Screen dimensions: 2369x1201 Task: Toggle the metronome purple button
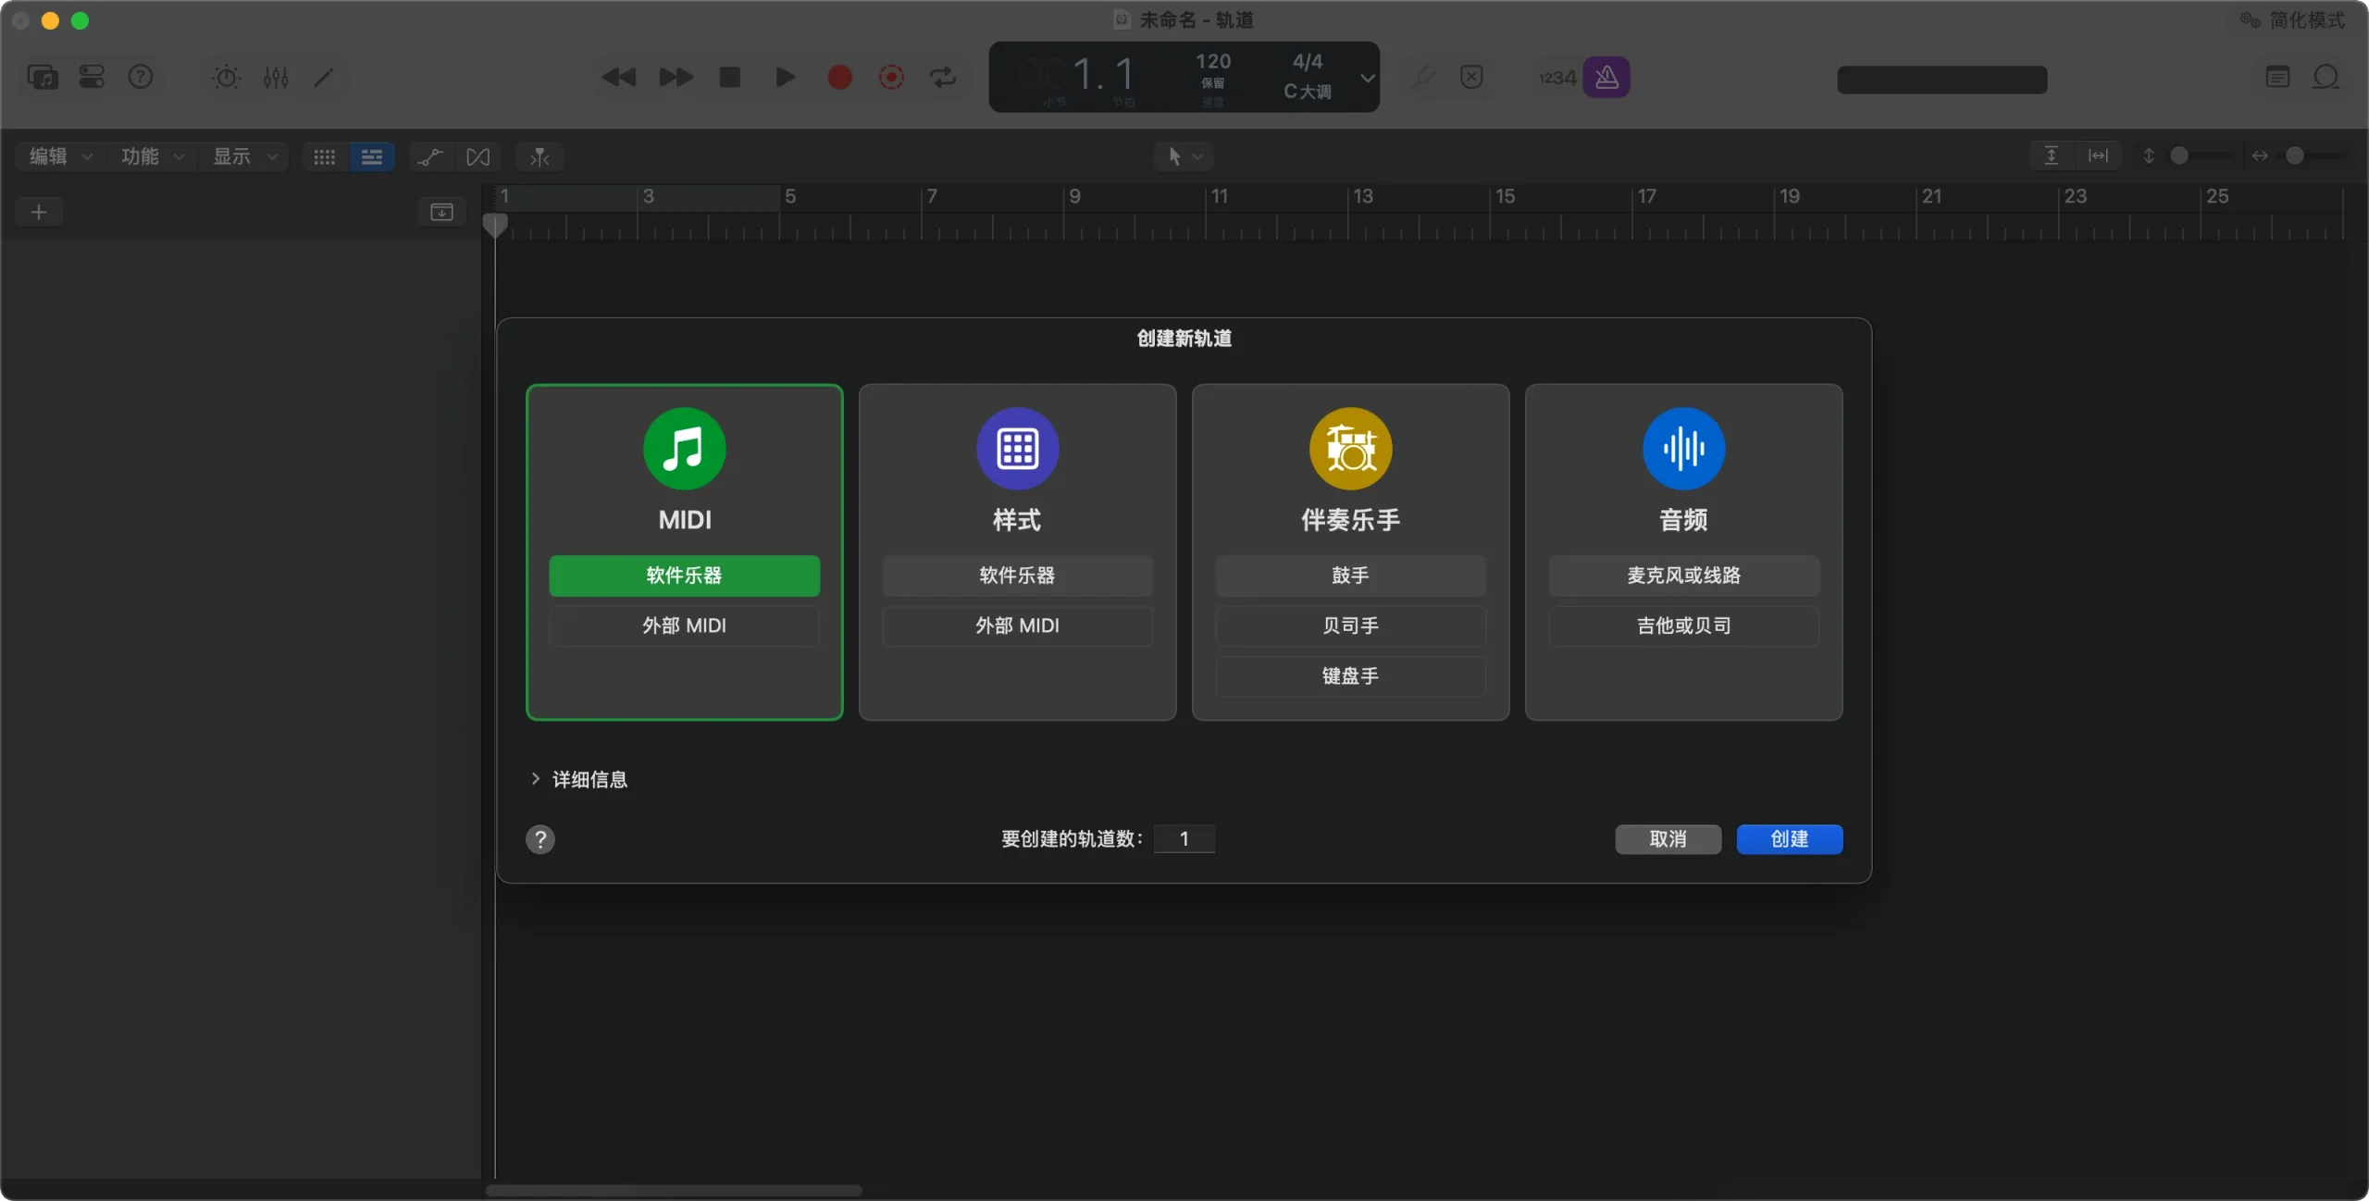[1606, 77]
